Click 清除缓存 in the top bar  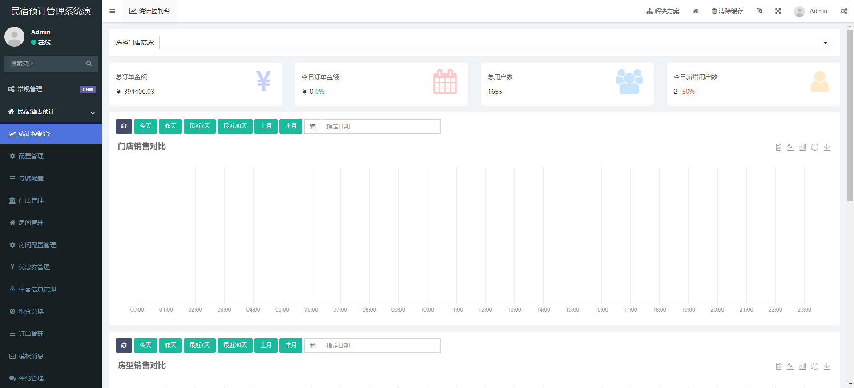pyautogui.click(x=727, y=11)
